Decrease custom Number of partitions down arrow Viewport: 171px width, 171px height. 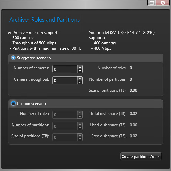(x=80, y=128)
